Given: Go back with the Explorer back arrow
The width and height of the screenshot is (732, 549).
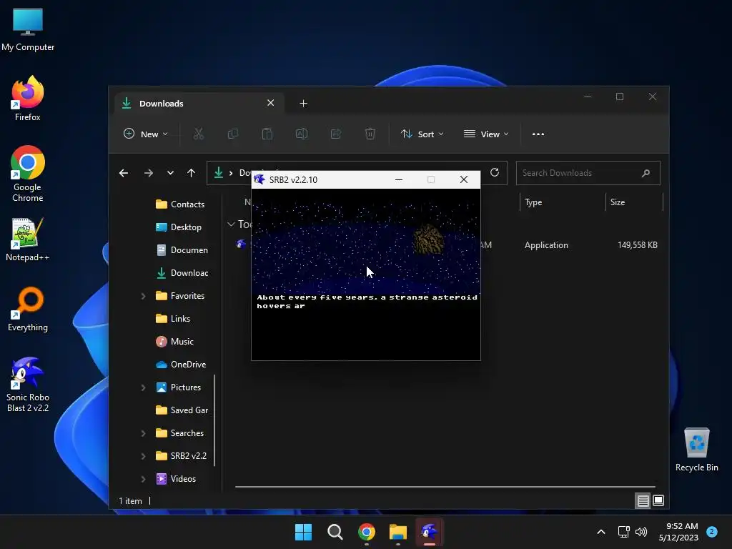Looking at the screenshot, I should 124,173.
